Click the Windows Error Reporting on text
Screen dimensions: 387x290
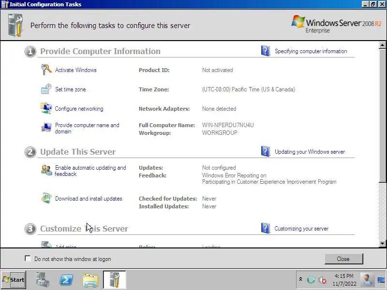point(234,175)
